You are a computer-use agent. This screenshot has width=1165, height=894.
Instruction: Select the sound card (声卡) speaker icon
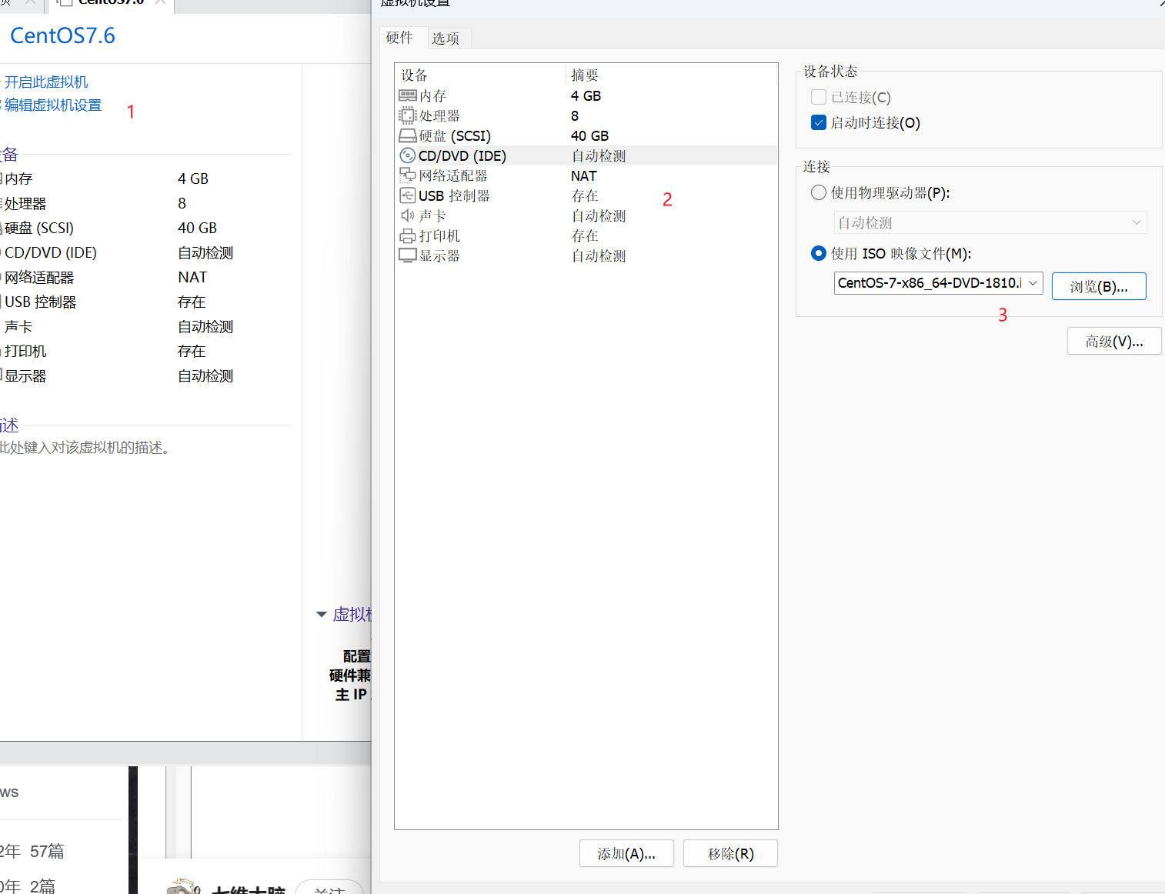point(407,215)
